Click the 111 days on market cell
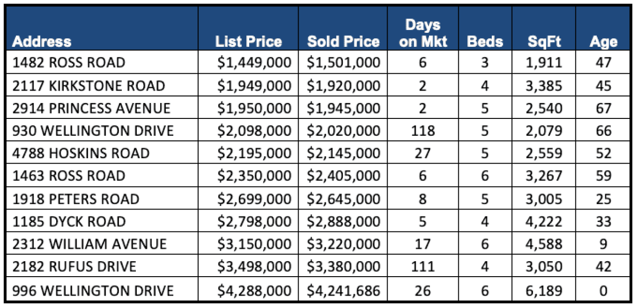 pyautogui.click(x=423, y=267)
